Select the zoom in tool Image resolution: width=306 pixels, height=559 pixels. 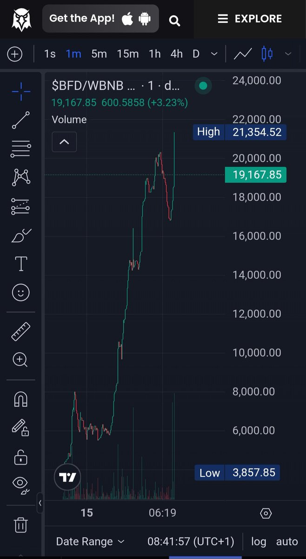[21, 360]
